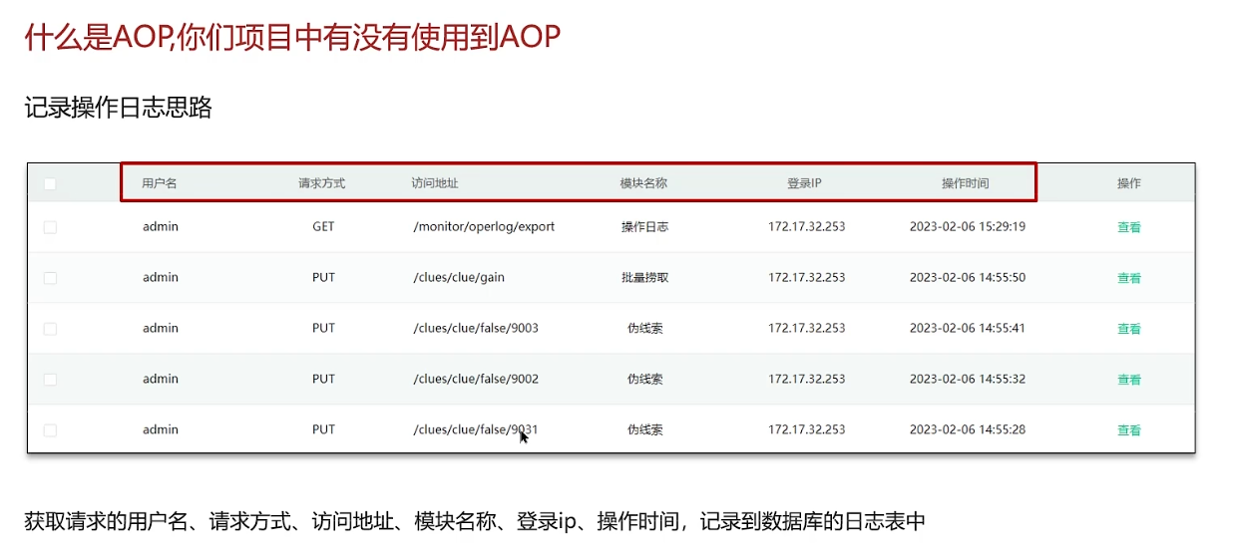The height and width of the screenshot is (552, 1240).
Task: Click the 记录操作日志思路 subtitle
Action: (119, 108)
